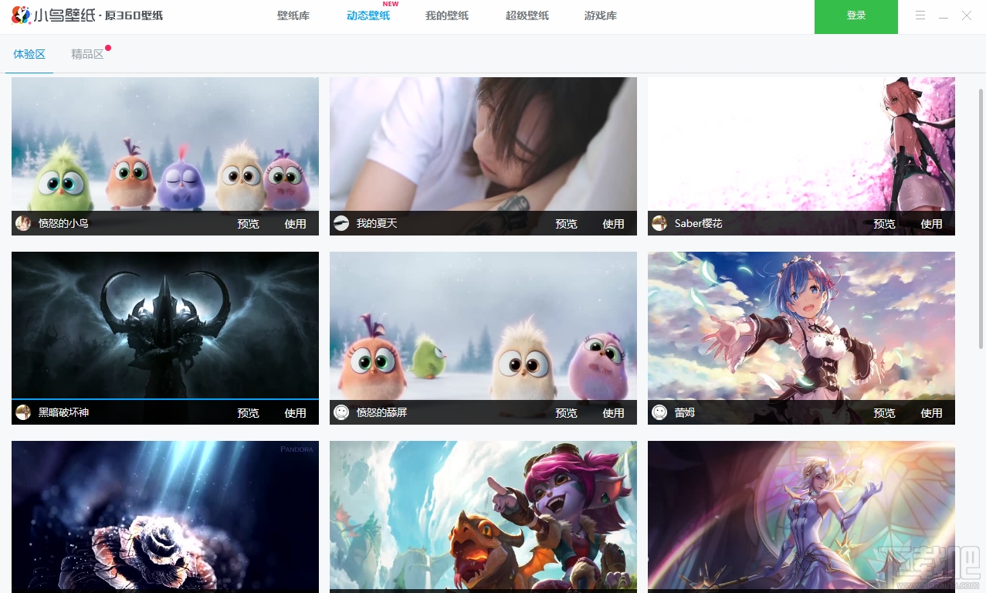986x593 pixels.
Task: Use the 黑暗破坏神 wallpaper
Action: point(296,413)
